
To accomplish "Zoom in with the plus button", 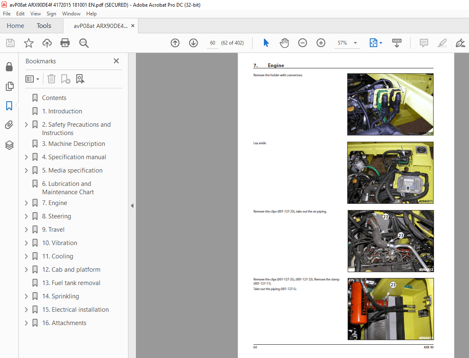I will point(321,43).
